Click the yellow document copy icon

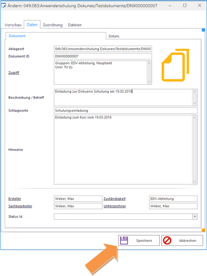tap(175, 65)
